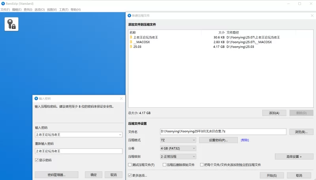This screenshot has height=180, width=316.
Task: Open the 选项(O) menu
Action: click(x=39, y=9)
